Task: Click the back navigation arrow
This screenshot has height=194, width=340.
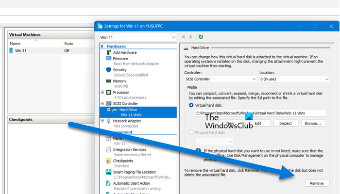Action: tap(184, 37)
